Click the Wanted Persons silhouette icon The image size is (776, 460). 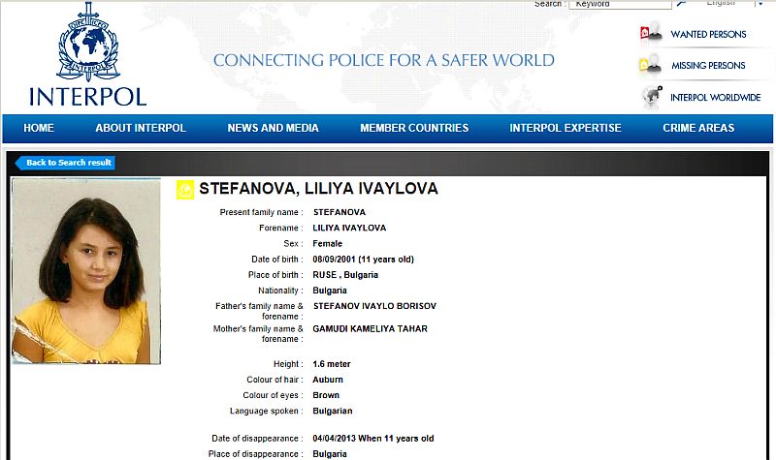coord(651,33)
